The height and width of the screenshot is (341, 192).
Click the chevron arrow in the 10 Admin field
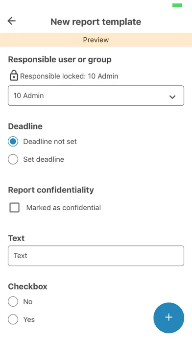pyautogui.click(x=172, y=97)
